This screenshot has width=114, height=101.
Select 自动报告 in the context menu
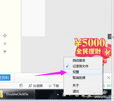click(x=83, y=61)
